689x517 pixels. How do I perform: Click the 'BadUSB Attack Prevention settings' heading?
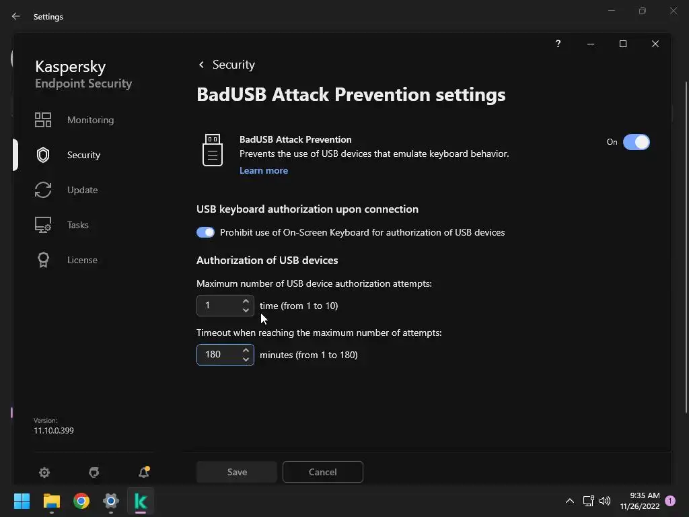351,94
